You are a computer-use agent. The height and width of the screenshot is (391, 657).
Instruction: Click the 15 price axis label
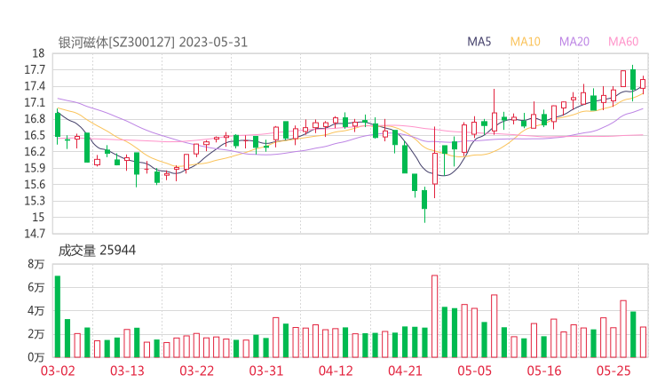pos(38,217)
